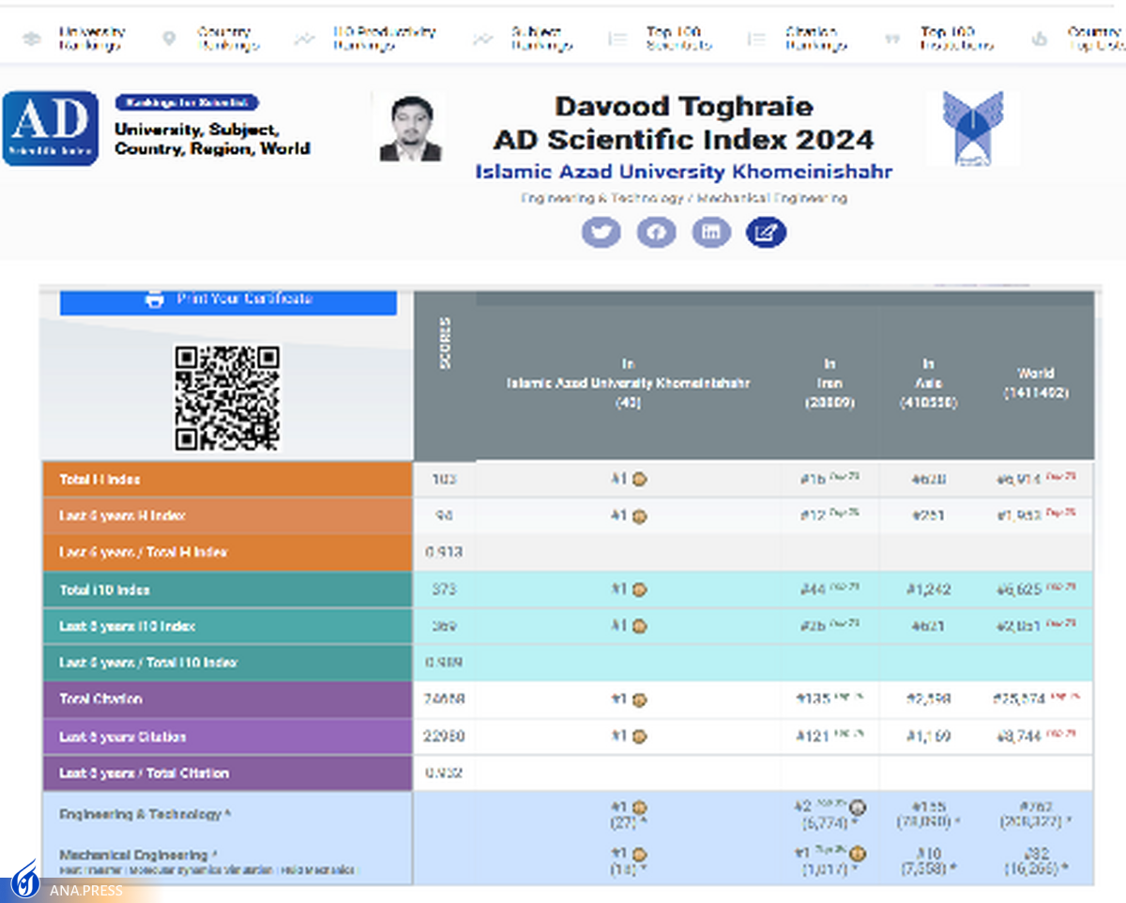1126x903 pixels.
Task: Click the Top 100 Institutions quote icon
Action: tap(892, 39)
